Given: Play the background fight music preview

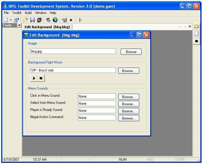Looking at the screenshot, I should (34, 78).
